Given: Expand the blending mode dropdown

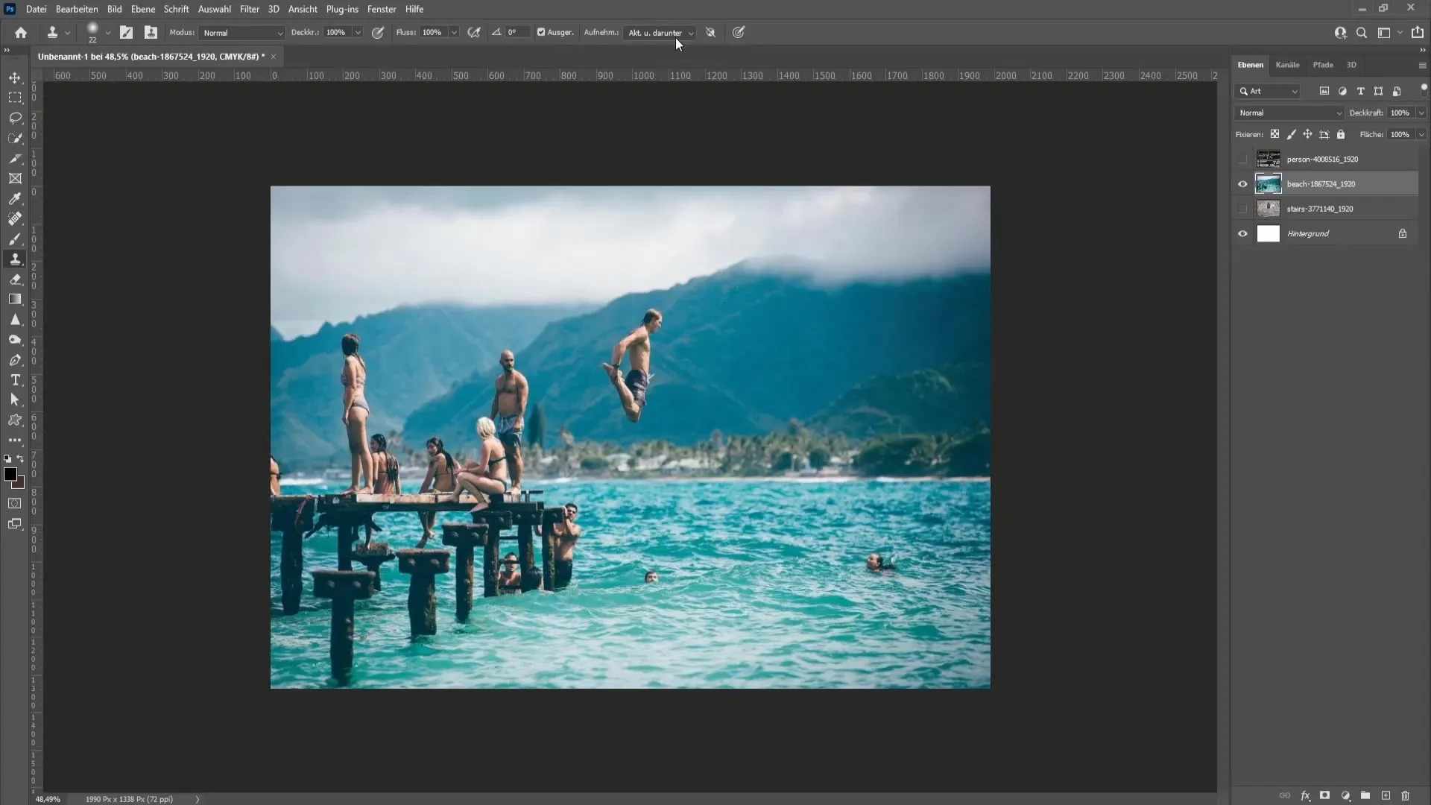Looking at the screenshot, I should point(1289,112).
